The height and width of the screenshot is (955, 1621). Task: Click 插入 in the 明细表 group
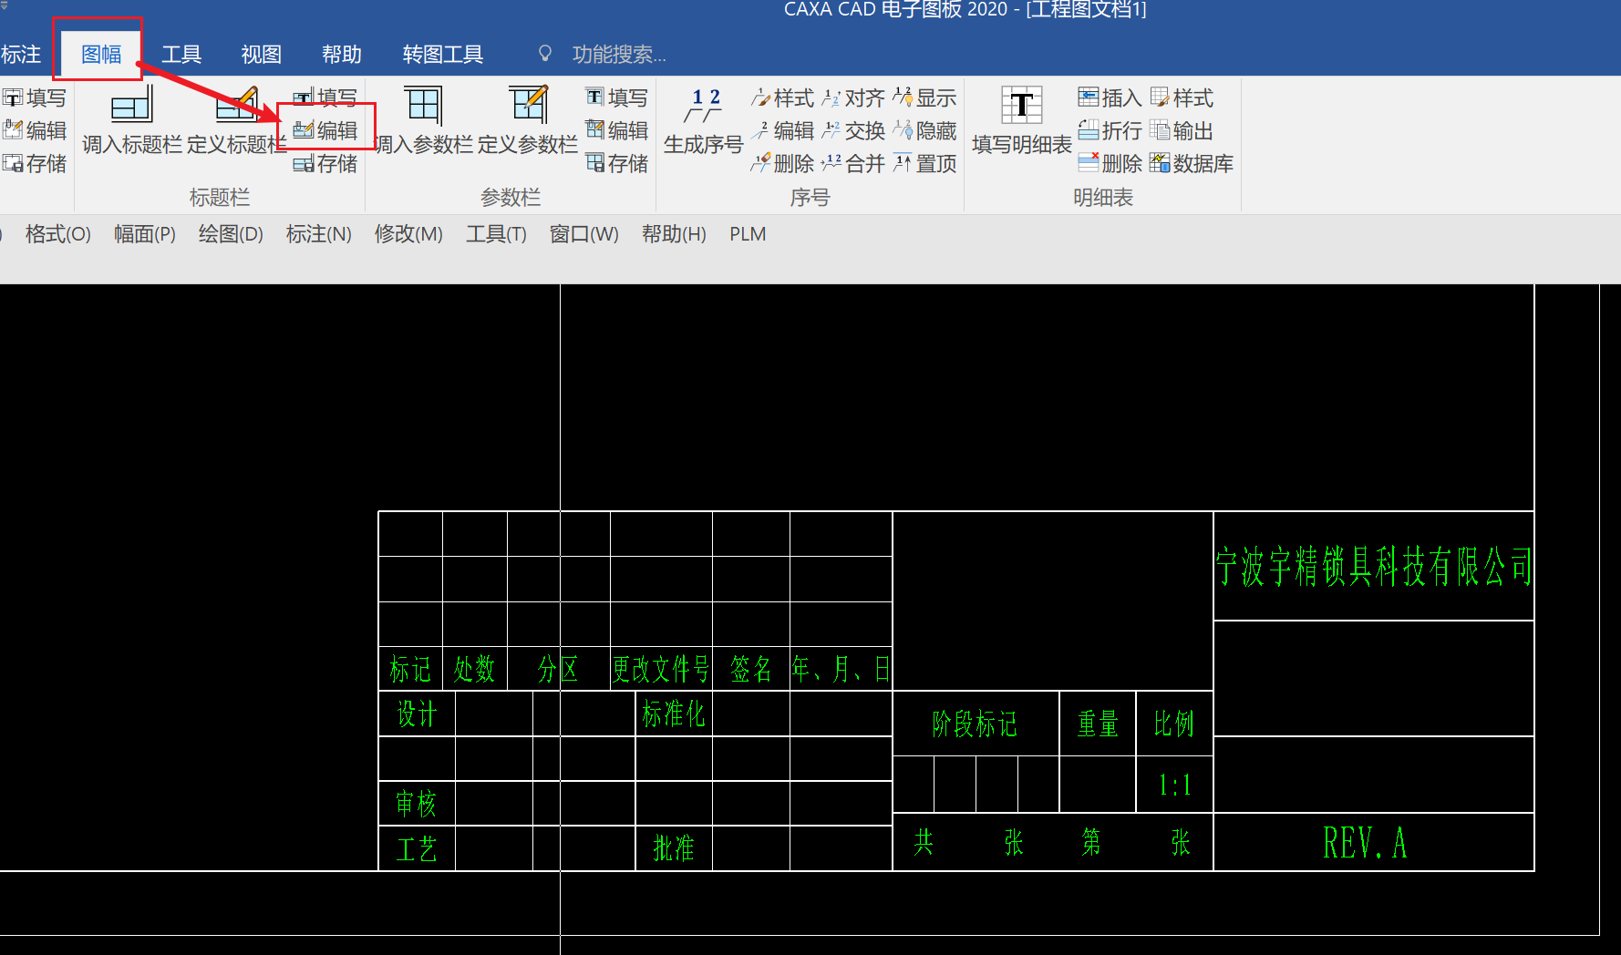(1110, 98)
